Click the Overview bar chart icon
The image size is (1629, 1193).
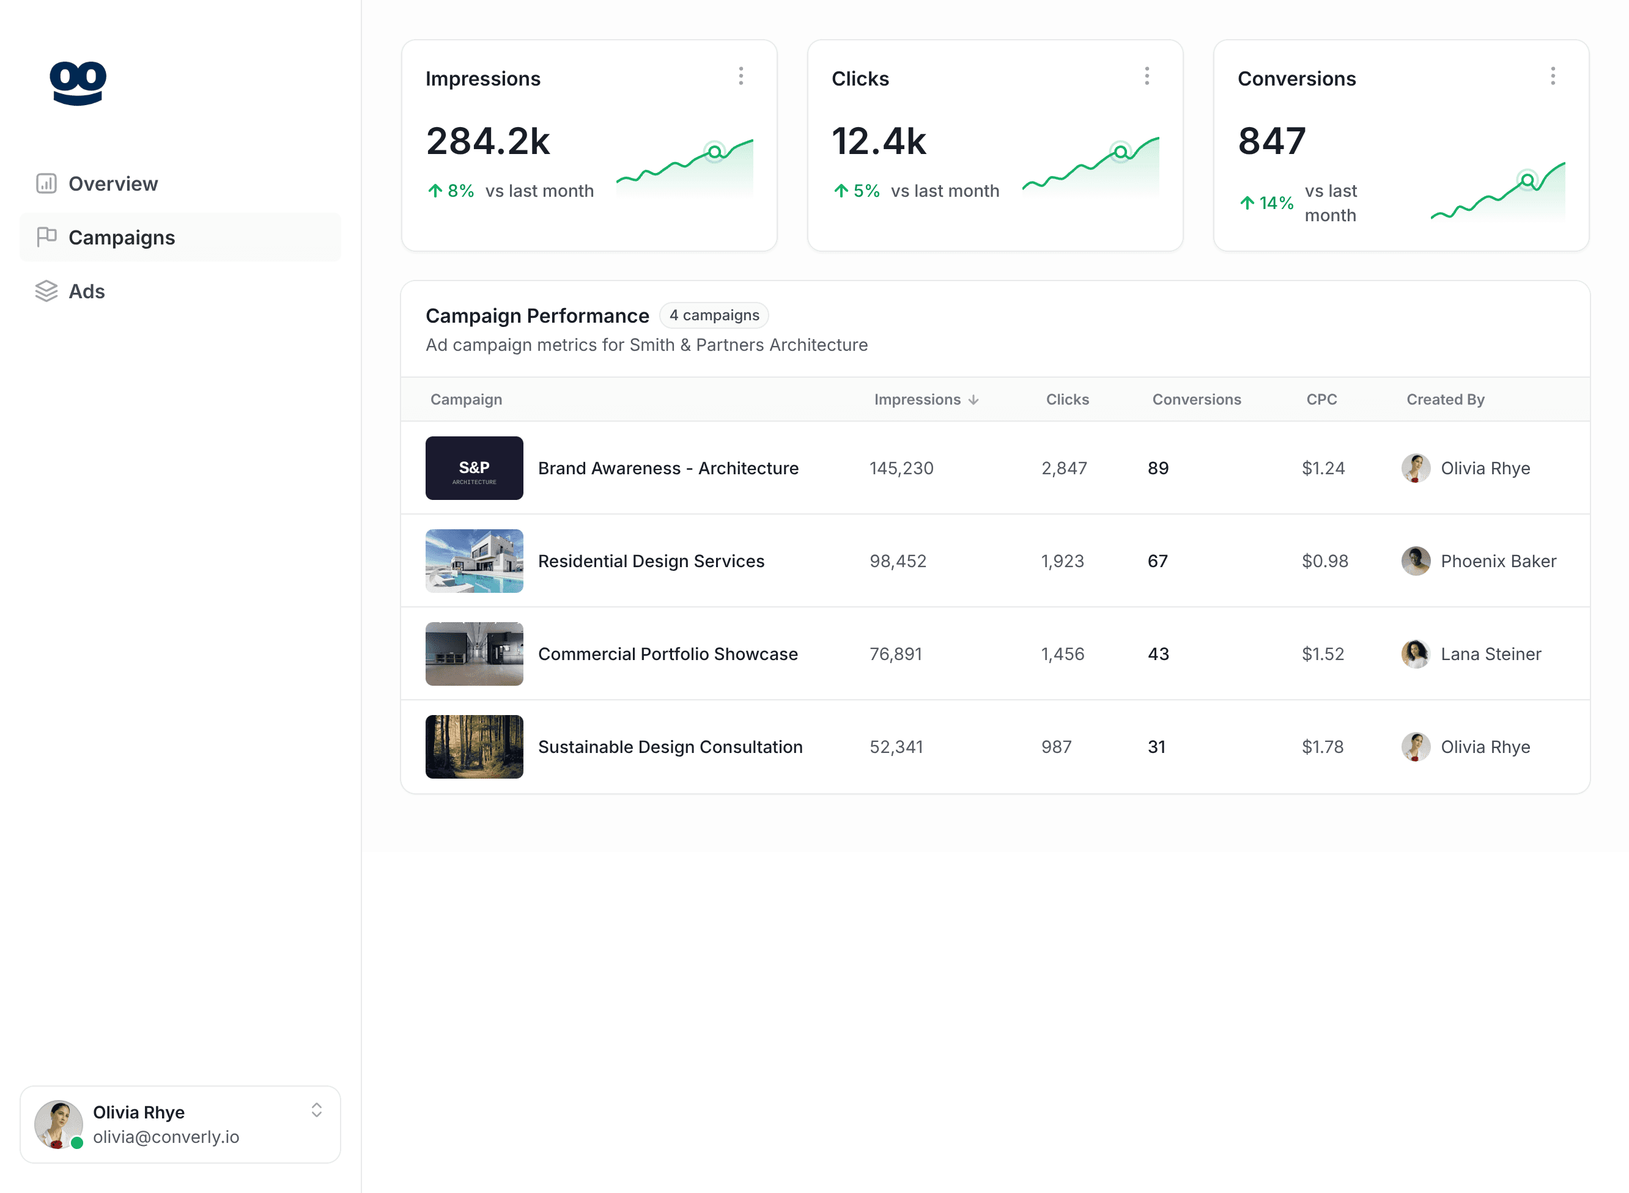pyautogui.click(x=46, y=183)
